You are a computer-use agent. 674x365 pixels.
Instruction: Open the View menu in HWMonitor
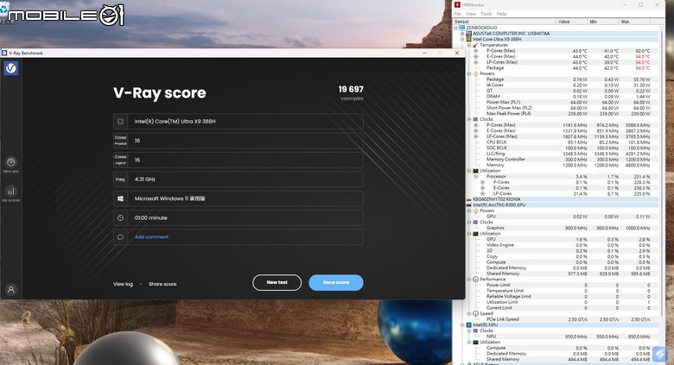[x=471, y=14]
